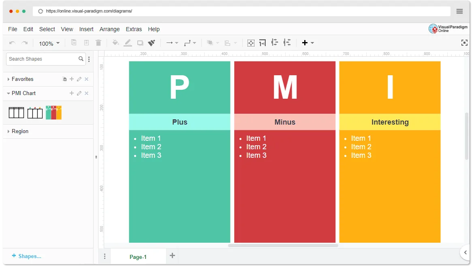Click the waypoint connector icon
Screen dimensions: 474x269
point(188,43)
